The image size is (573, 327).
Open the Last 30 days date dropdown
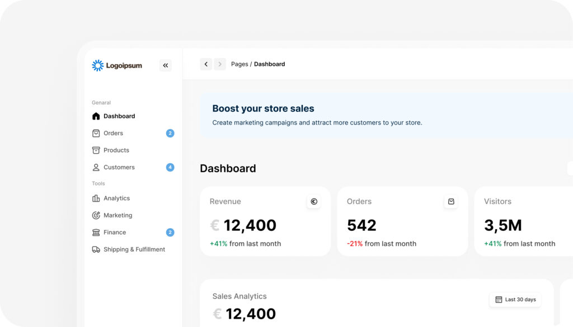click(515, 300)
